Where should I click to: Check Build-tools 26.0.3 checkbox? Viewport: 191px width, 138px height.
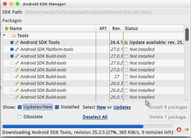tap(12, 83)
